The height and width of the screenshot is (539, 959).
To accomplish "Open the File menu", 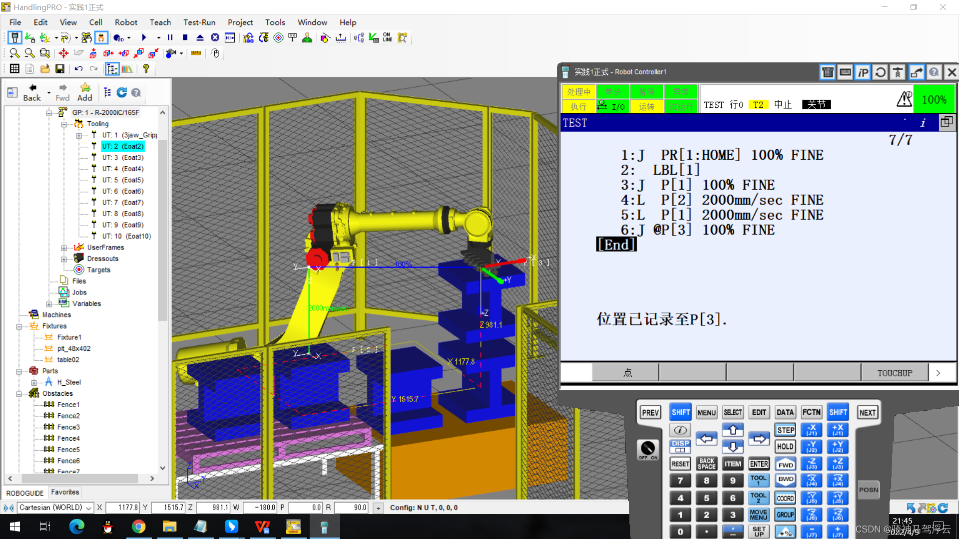I will click(15, 22).
